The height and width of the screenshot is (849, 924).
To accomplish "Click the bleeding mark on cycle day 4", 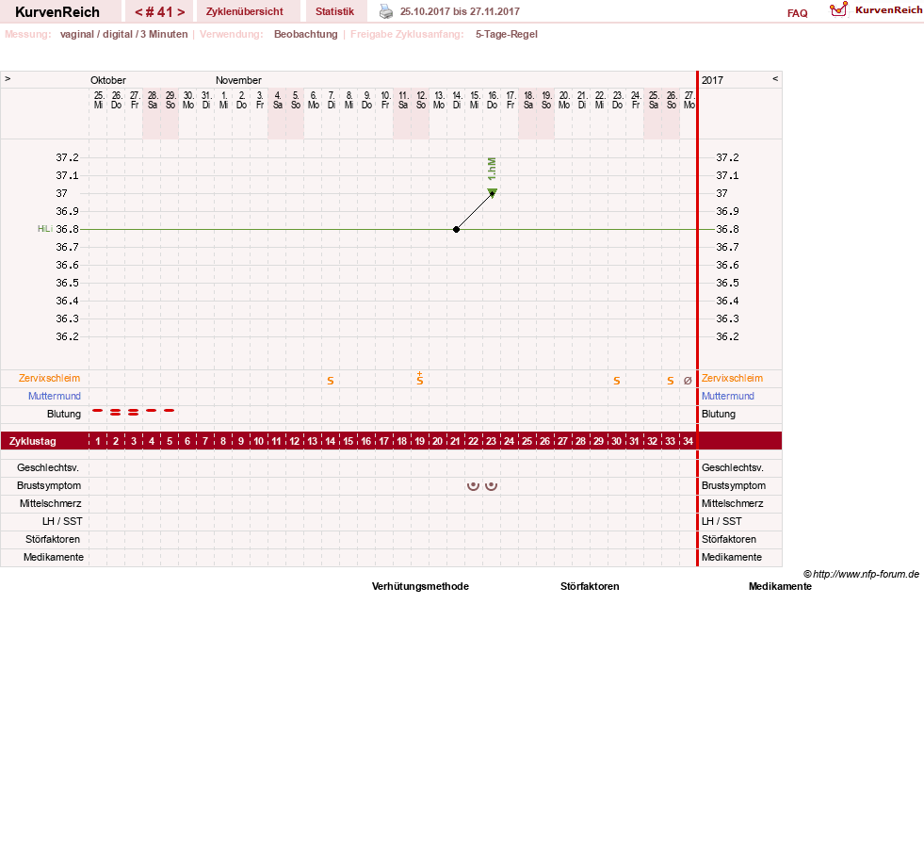I will (x=152, y=410).
